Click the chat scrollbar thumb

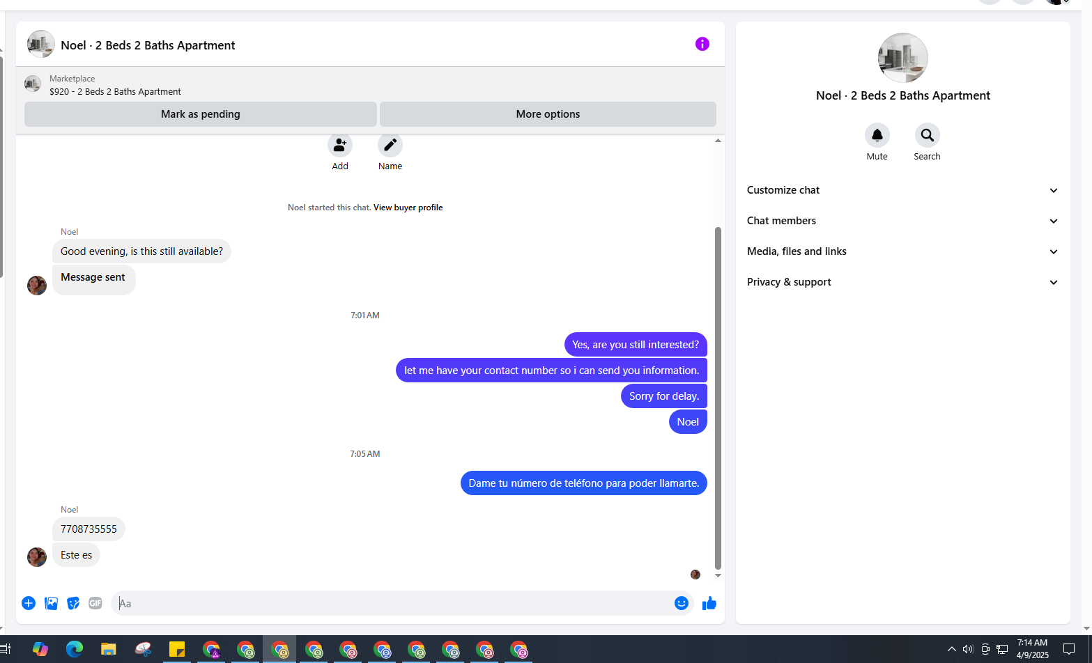(x=718, y=398)
